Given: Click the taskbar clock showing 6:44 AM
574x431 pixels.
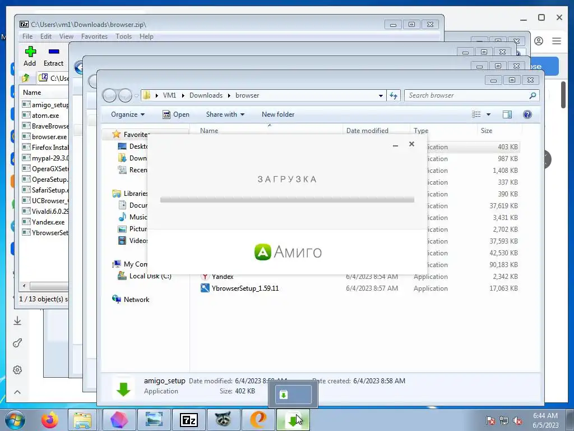Looking at the screenshot, I should [x=545, y=420].
